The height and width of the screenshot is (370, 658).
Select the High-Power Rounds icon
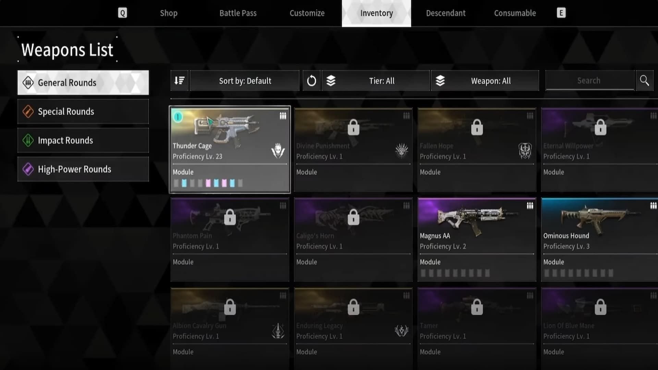click(27, 169)
